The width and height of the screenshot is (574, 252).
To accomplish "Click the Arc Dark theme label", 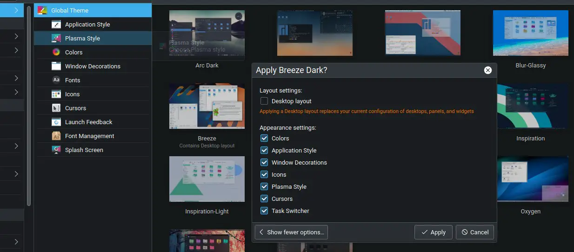I will (x=207, y=66).
